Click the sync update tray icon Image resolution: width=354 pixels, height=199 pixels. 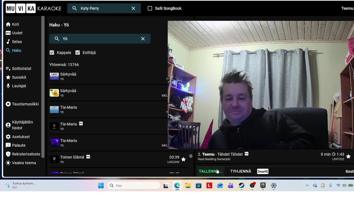tap(323, 186)
